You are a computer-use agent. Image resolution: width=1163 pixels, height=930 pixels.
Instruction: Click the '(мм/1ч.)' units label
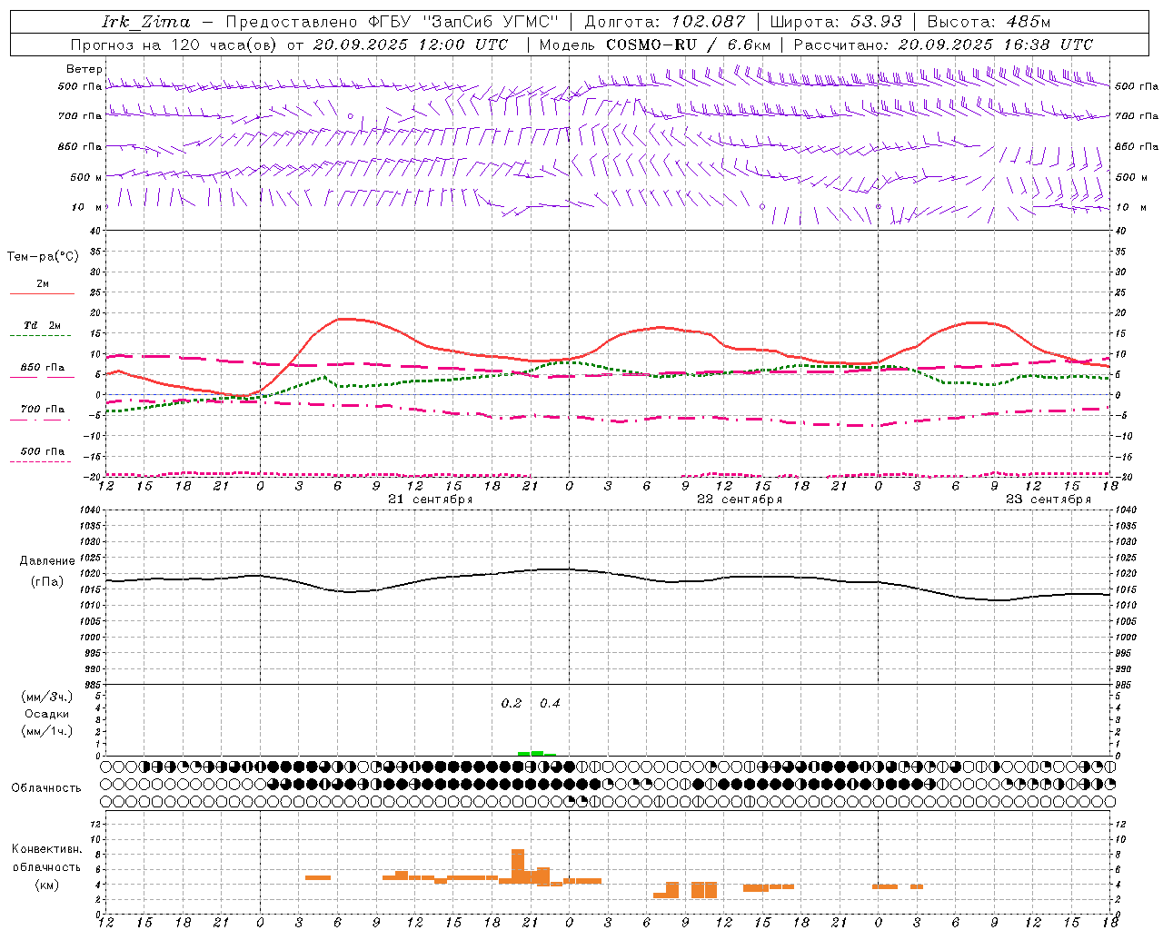[47, 731]
